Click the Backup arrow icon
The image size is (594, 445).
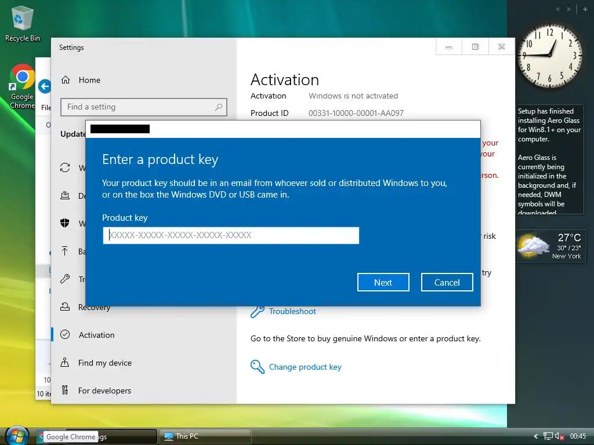(65, 251)
